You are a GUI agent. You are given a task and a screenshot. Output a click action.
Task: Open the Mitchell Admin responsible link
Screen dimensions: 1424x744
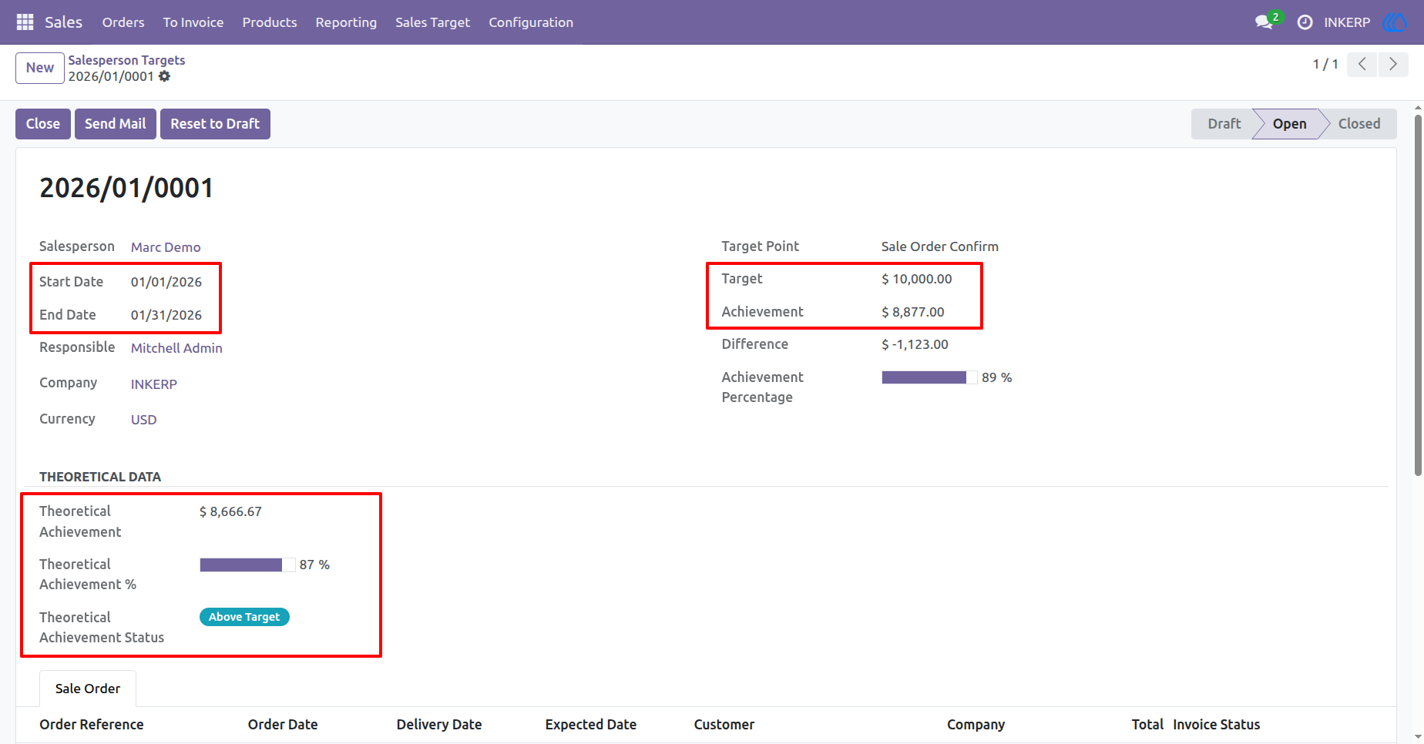(176, 348)
